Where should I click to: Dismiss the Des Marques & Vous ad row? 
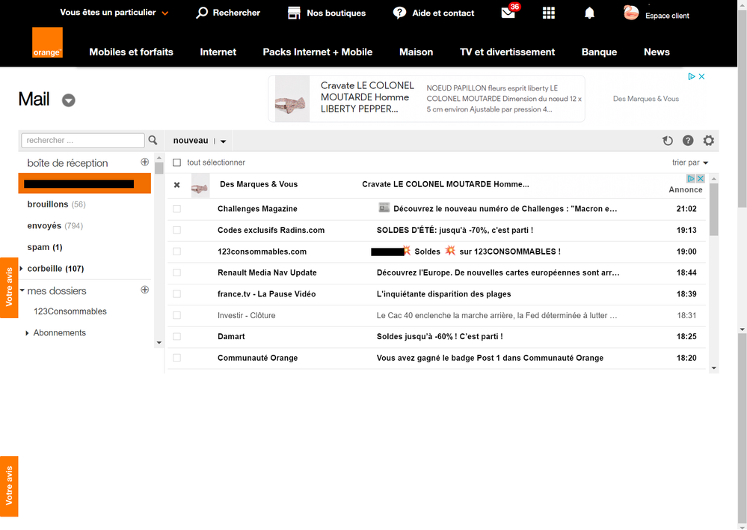tap(176, 185)
